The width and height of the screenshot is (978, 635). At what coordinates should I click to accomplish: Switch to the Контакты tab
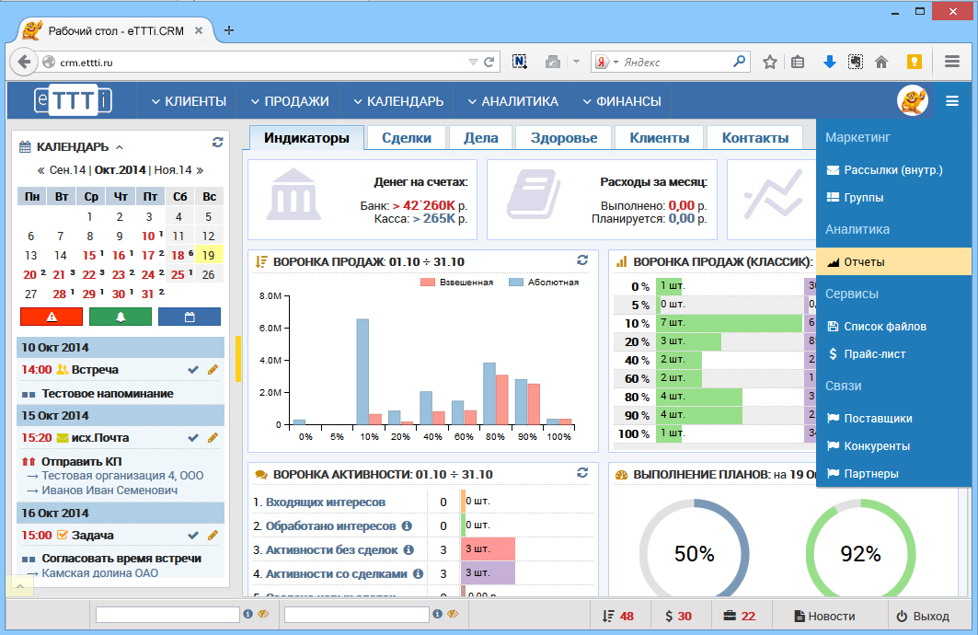(x=755, y=138)
